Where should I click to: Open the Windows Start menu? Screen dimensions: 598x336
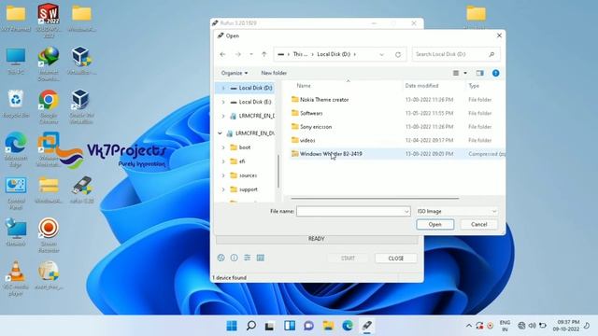tap(232, 326)
